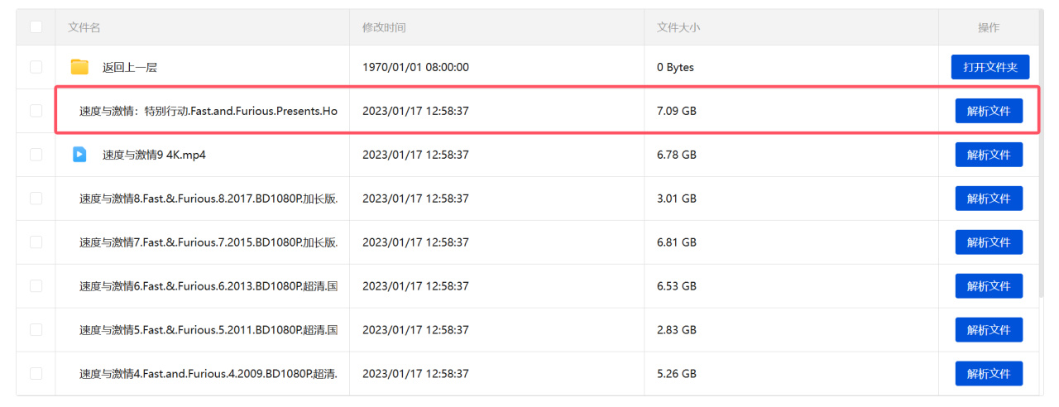Check the box for the 返回上一层 row

36,67
